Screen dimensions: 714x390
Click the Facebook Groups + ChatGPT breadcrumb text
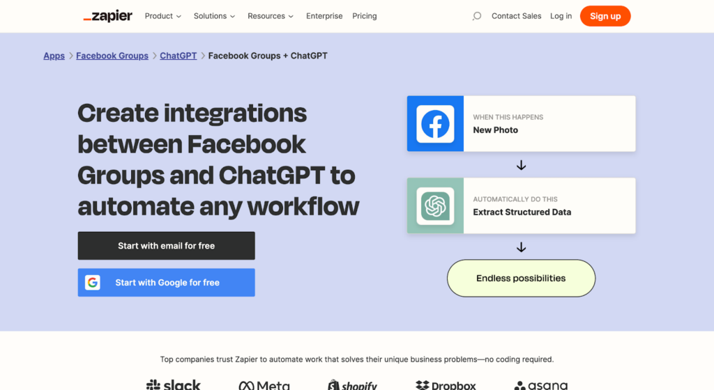(268, 56)
